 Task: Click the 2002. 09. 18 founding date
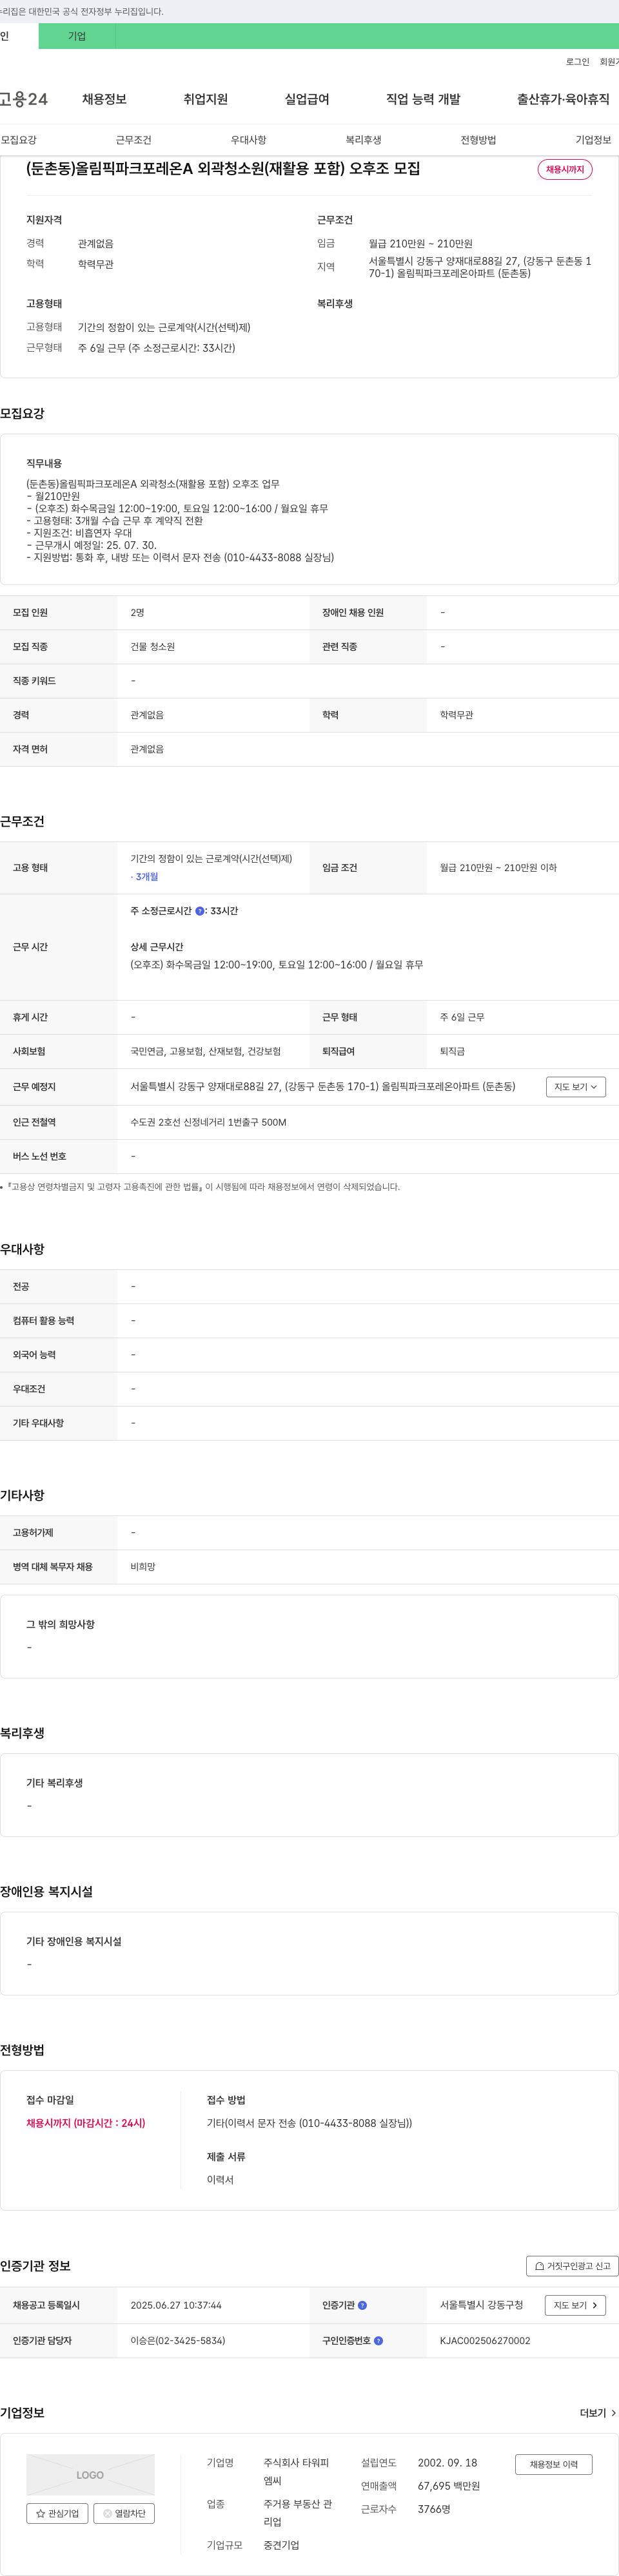[447, 2462]
